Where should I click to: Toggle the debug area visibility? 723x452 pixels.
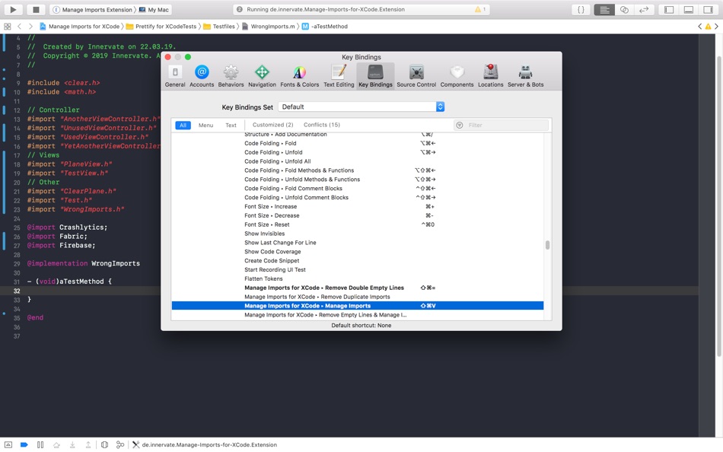689,9
